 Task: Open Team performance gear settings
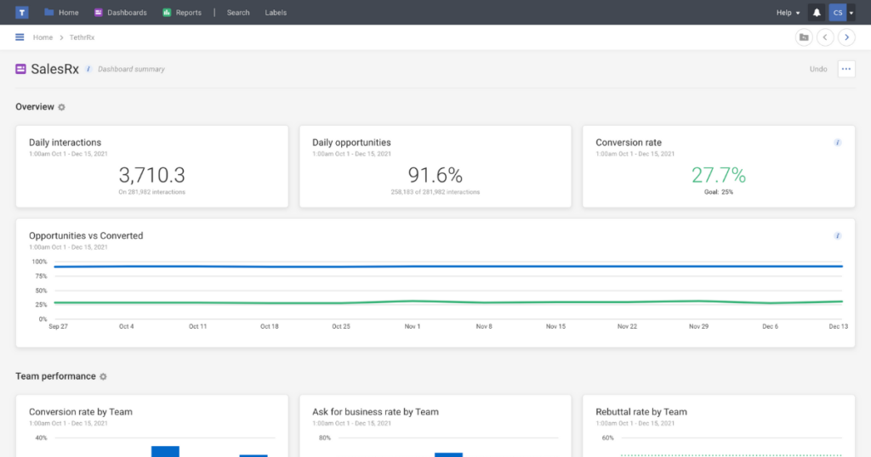pos(104,376)
